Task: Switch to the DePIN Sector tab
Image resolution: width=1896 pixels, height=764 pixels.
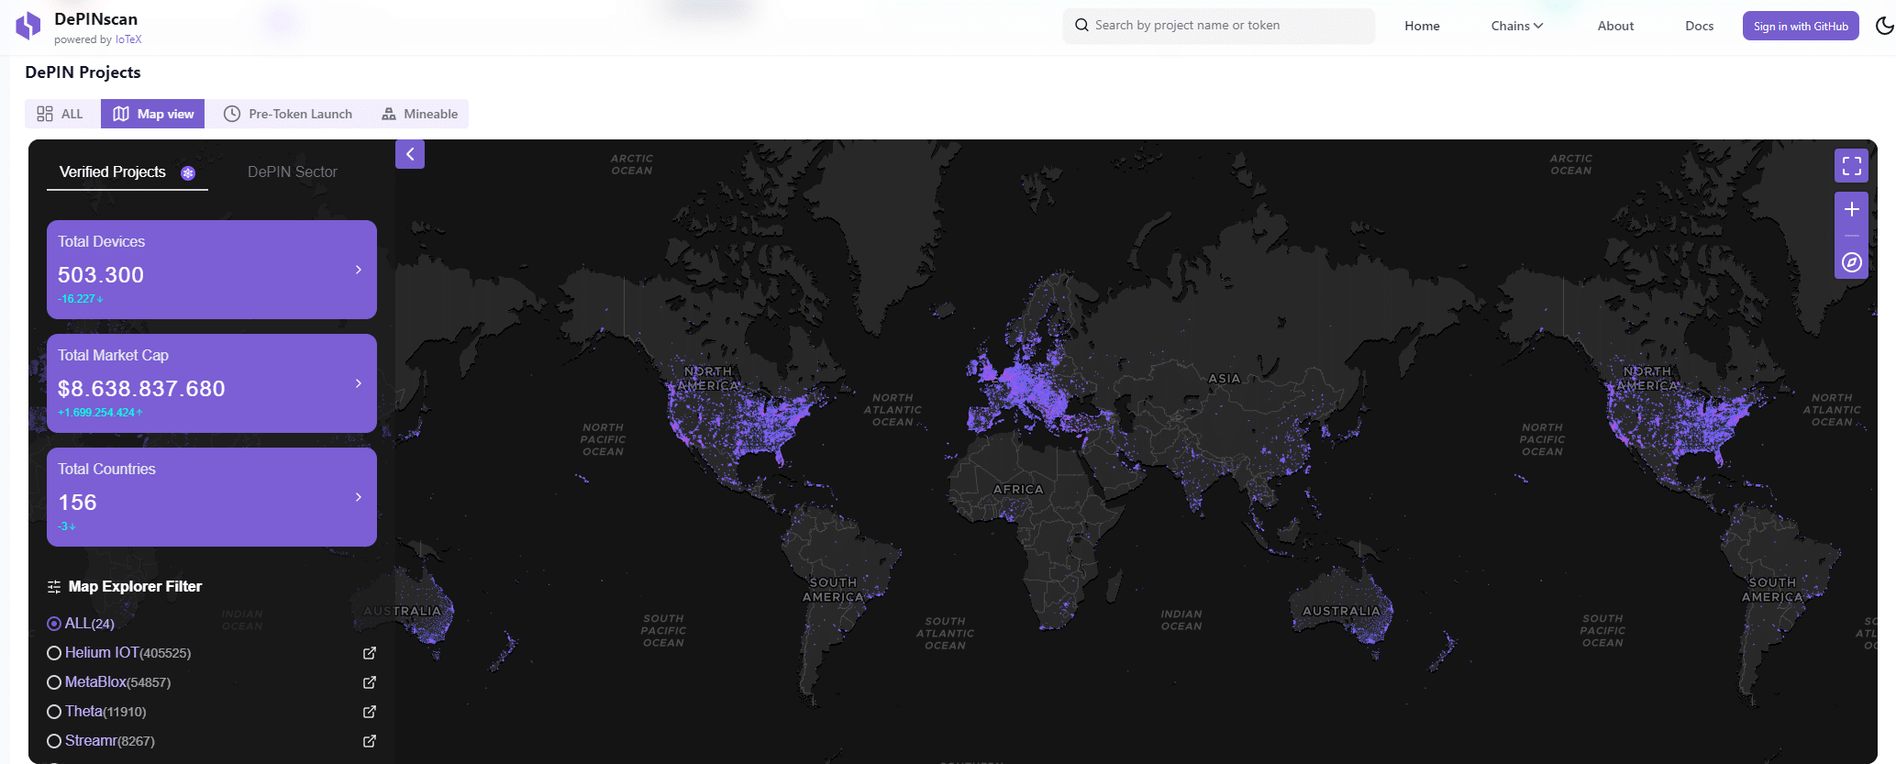Action: coord(292,172)
